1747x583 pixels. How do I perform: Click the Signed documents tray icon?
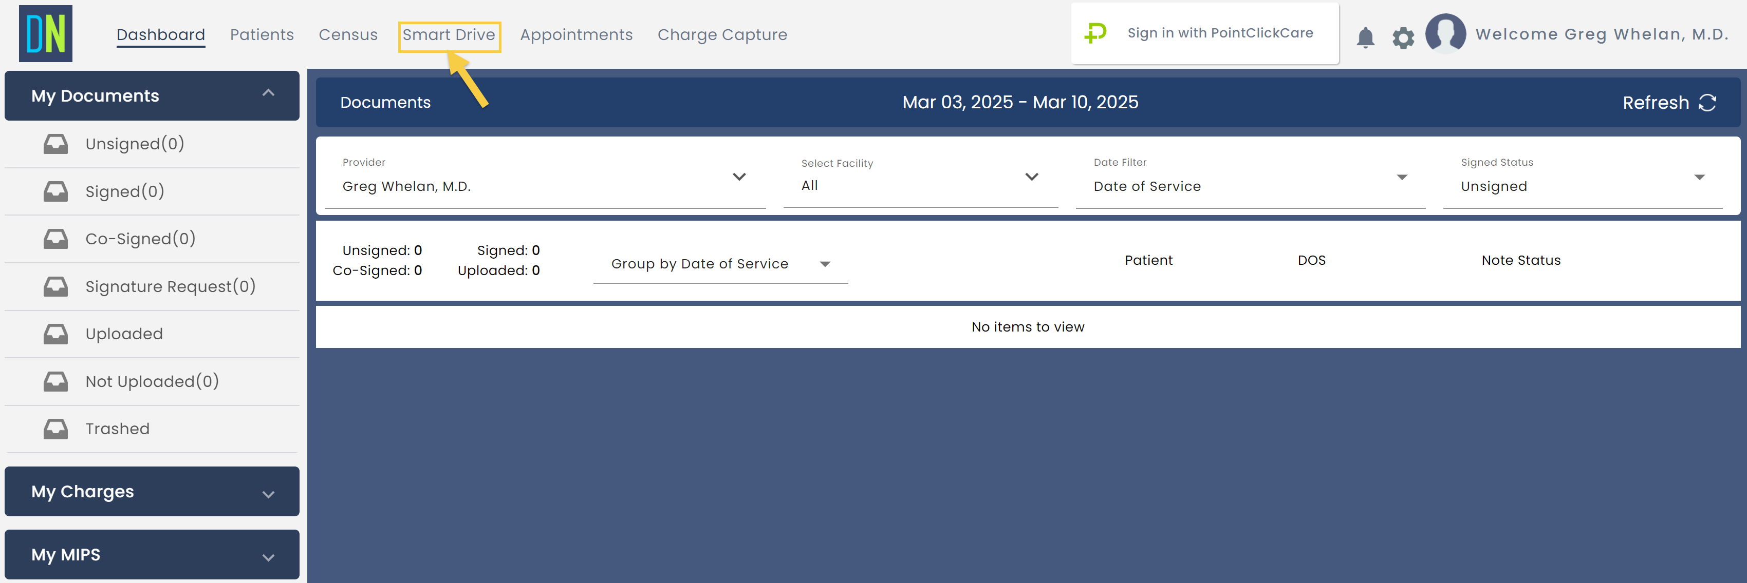(55, 191)
